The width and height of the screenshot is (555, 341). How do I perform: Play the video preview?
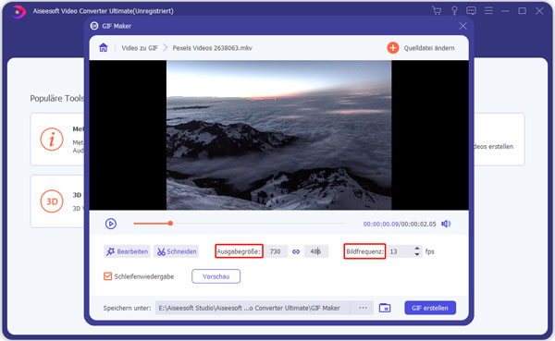coord(111,224)
